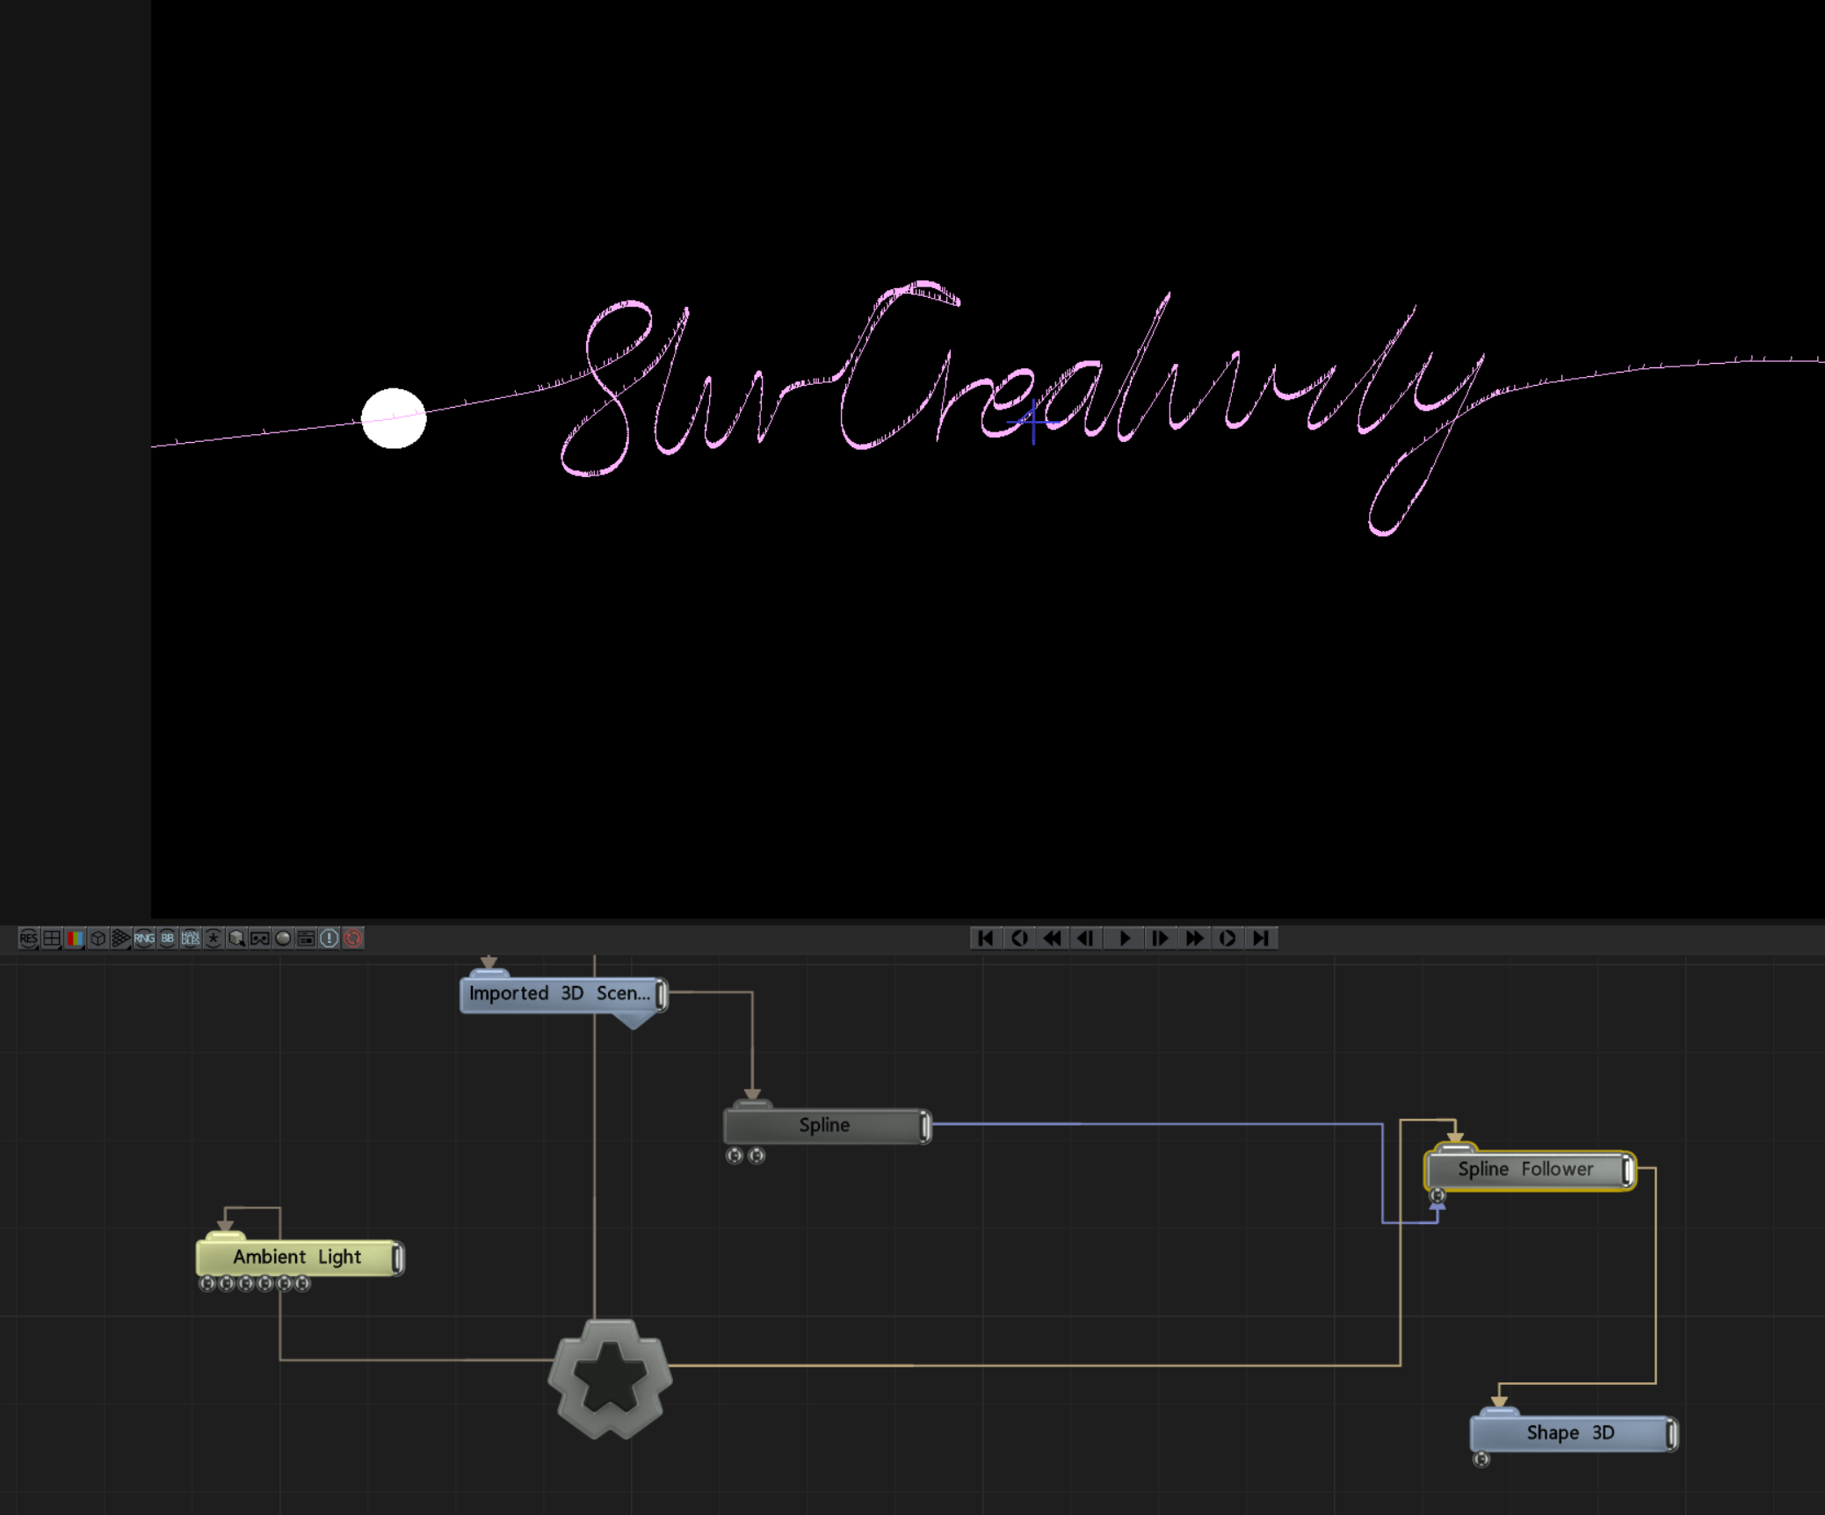Toggle the perspective grid icon
1825x1515 pixels.
click(120, 938)
